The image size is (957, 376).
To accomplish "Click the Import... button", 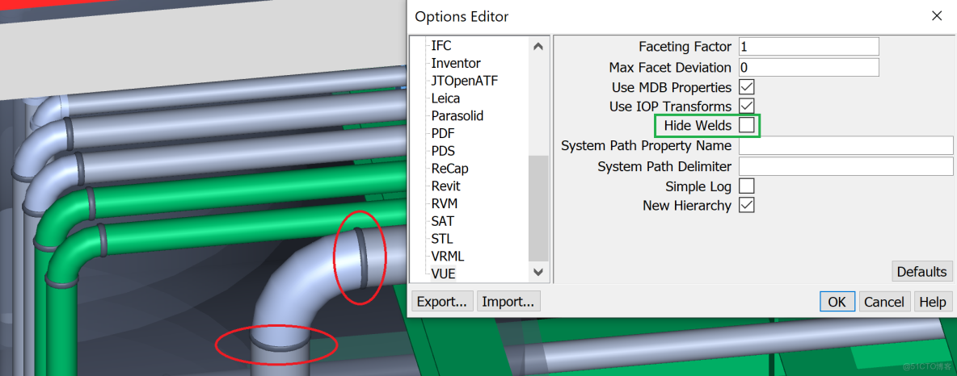I will (508, 301).
